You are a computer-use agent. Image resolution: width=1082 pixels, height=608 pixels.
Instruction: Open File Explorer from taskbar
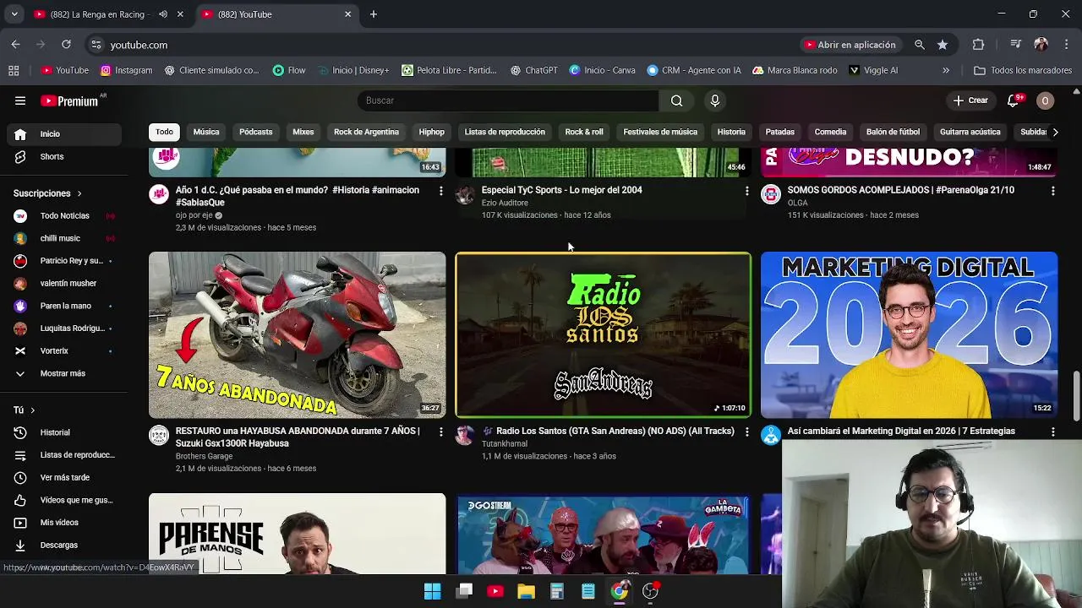pos(526,591)
